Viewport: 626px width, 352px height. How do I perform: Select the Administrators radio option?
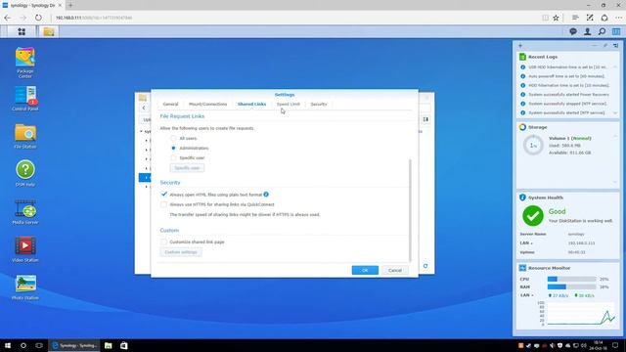[173, 148]
